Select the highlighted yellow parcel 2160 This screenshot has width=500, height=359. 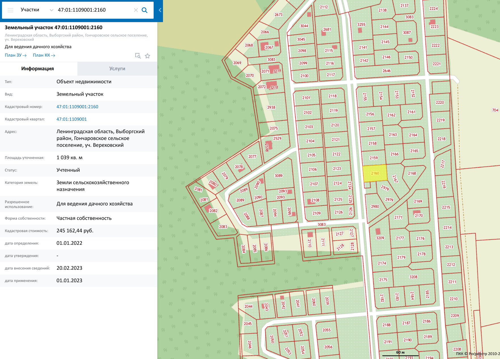click(x=375, y=173)
